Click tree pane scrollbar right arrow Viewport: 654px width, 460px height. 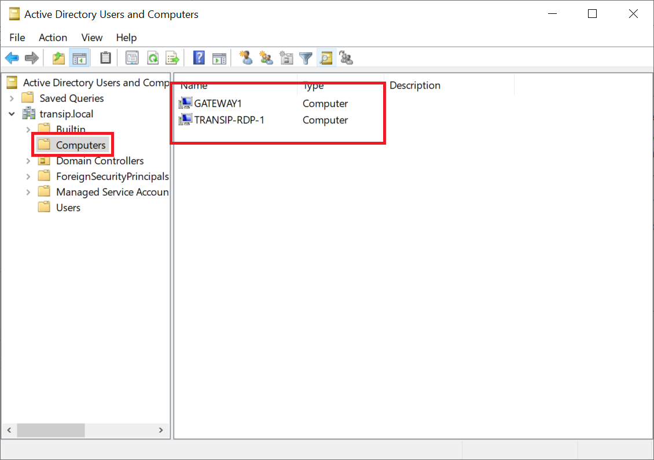coord(161,430)
